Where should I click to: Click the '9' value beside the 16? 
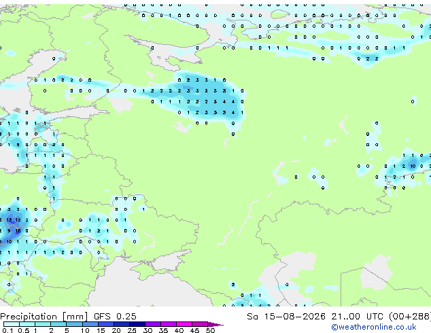coord(9,231)
